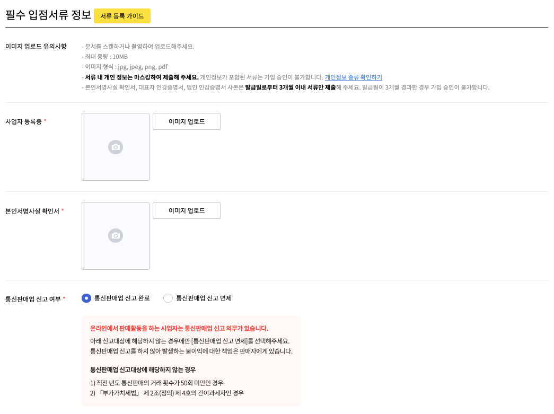This screenshot has height=414, width=554.
Task: Click bold text 서류 내 개인 정보는 마스킹하여 제출
Action: point(142,77)
